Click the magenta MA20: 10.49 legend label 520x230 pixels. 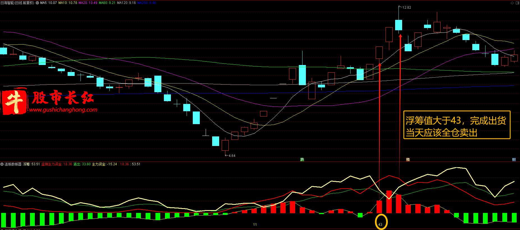[x=88, y=3]
